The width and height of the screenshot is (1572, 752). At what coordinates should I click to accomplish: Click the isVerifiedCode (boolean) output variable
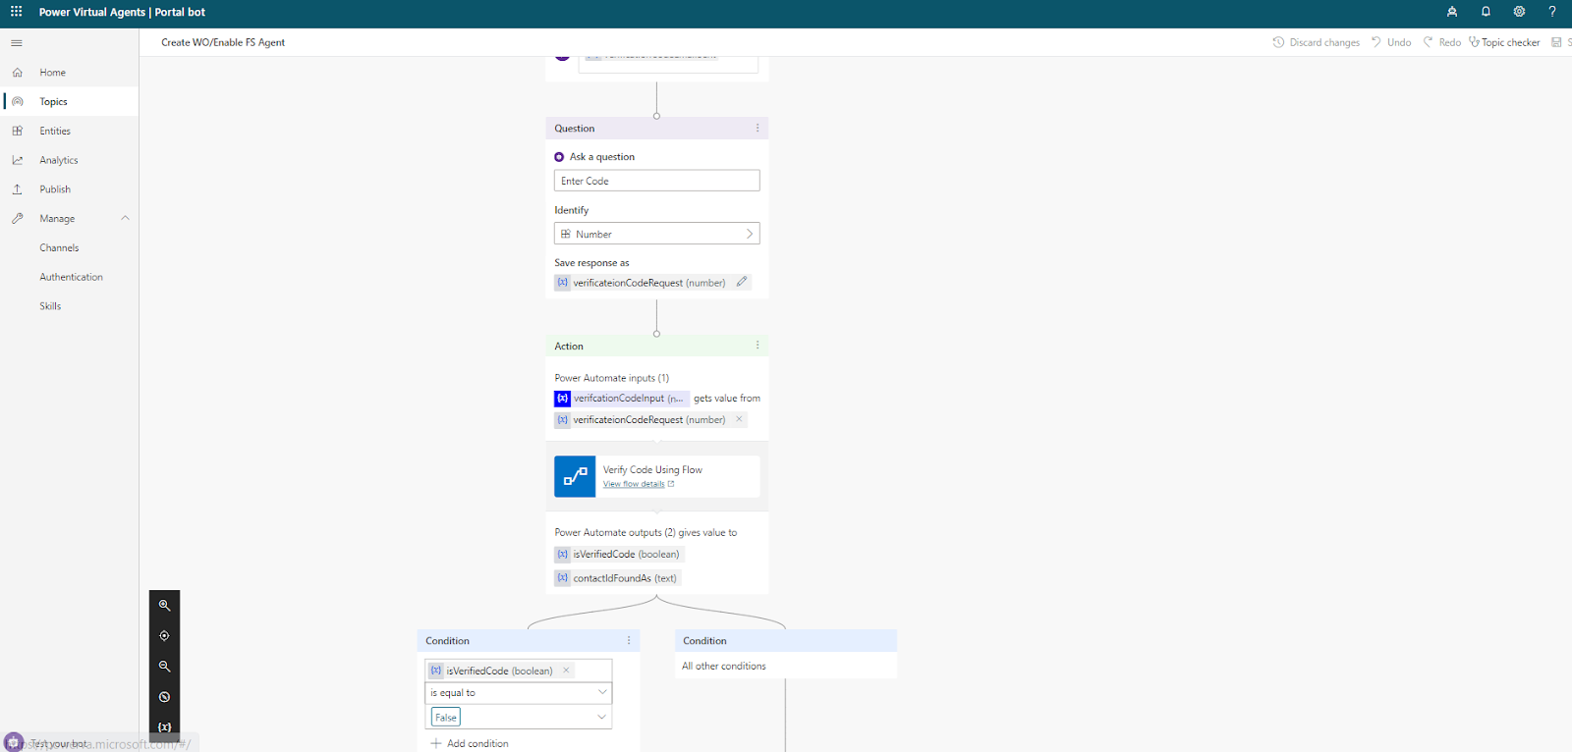(x=619, y=555)
